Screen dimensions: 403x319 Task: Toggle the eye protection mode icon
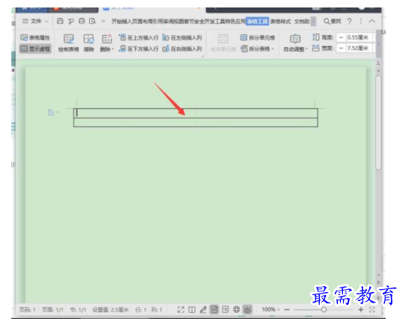pyautogui.click(x=247, y=310)
